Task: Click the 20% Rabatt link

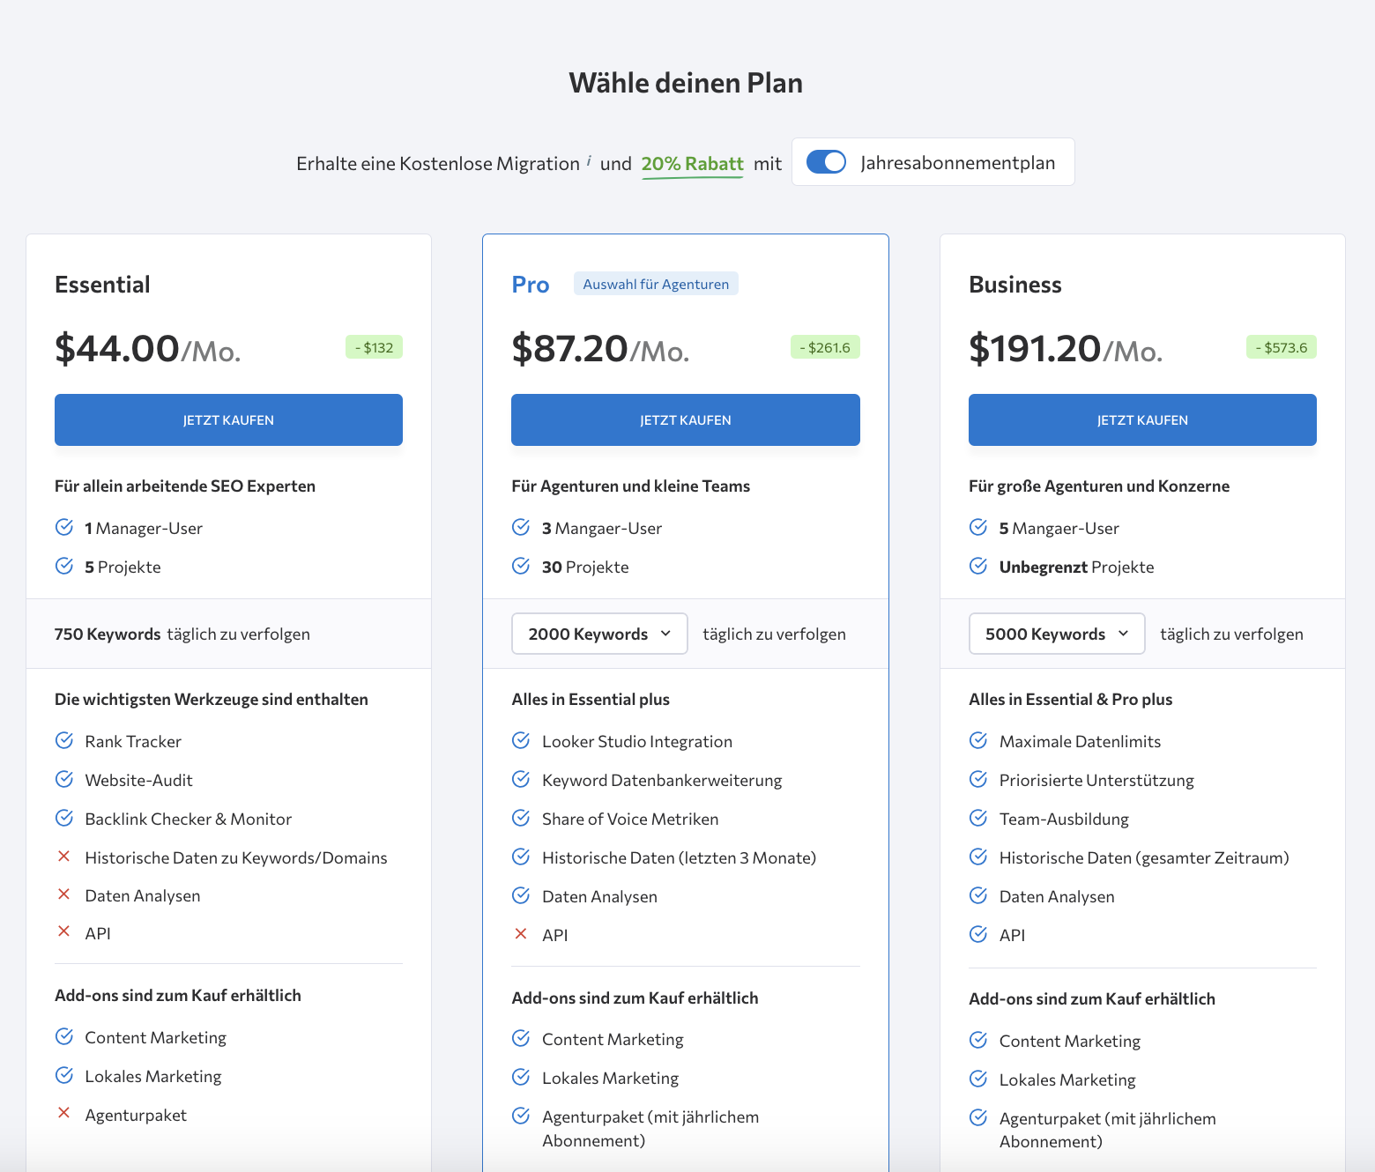Action: pos(692,164)
